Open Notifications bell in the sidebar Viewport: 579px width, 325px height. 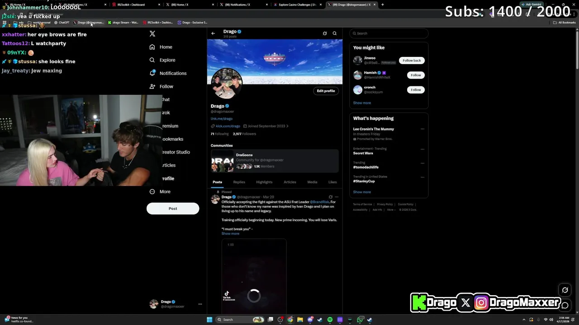(x=167, y=73)
